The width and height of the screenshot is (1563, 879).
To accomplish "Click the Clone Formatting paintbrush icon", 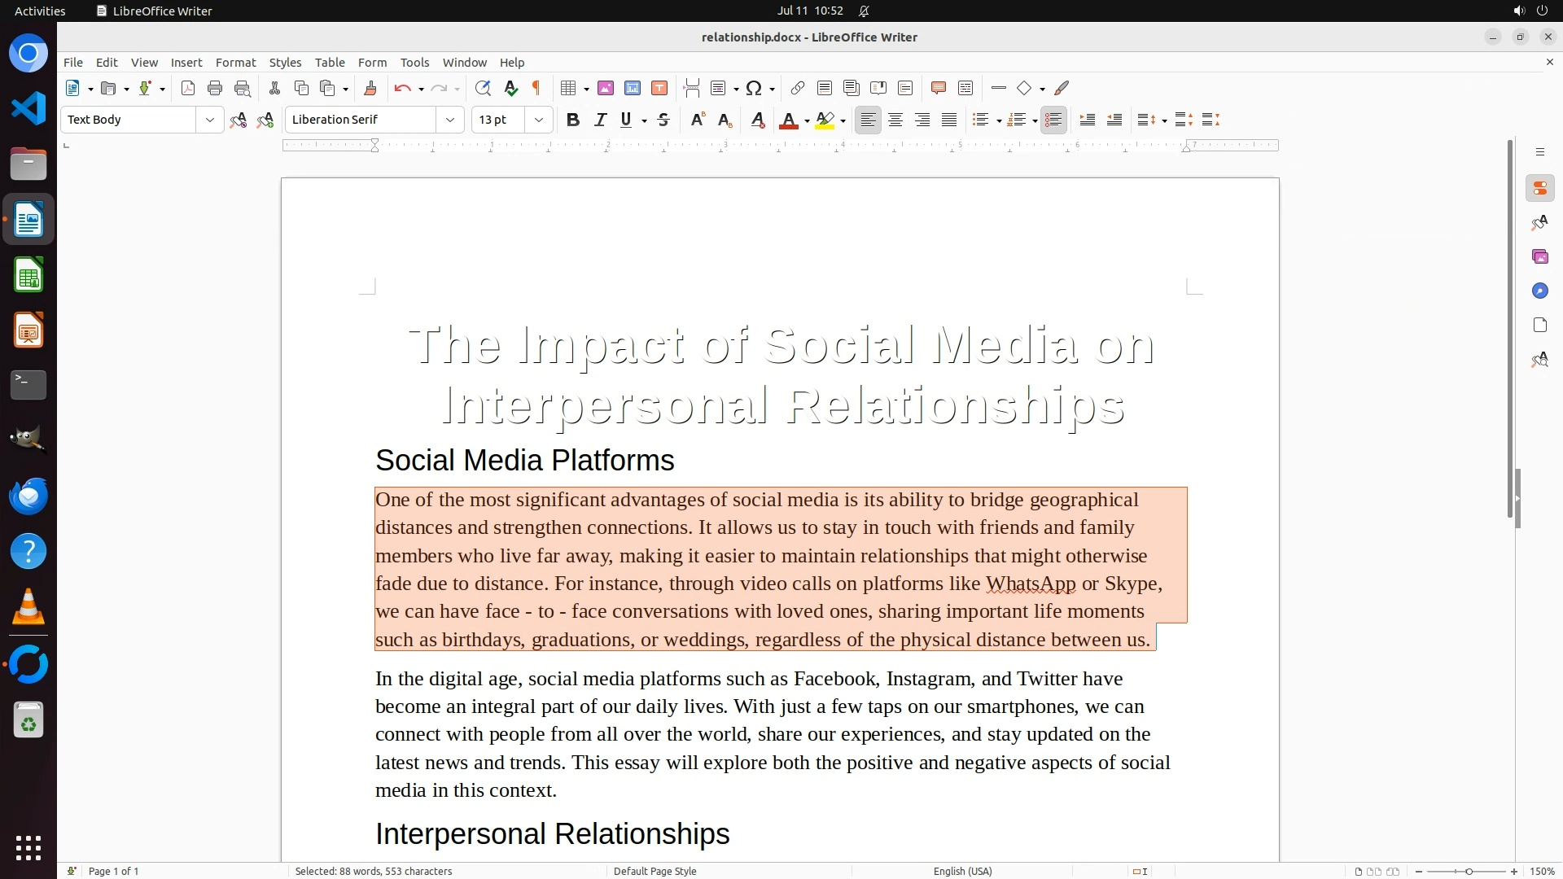I will (370, 88).
